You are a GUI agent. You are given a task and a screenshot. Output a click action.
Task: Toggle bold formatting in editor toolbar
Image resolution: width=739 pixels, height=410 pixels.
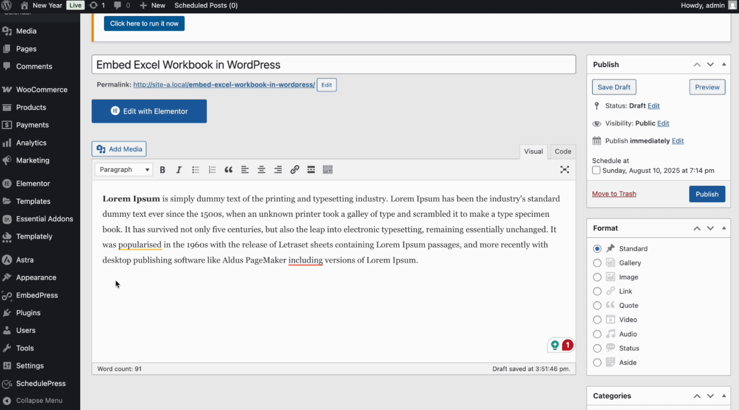pyautogui.click(x=162, y=170)
